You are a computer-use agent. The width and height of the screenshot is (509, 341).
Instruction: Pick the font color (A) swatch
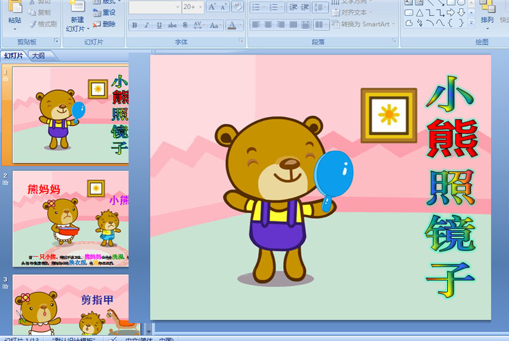[x=232, y=25]
